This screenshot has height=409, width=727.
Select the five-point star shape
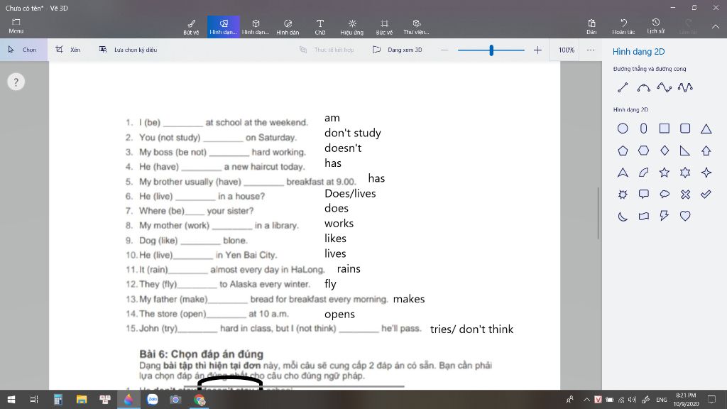pyautogui.click(x=665, y=173)
